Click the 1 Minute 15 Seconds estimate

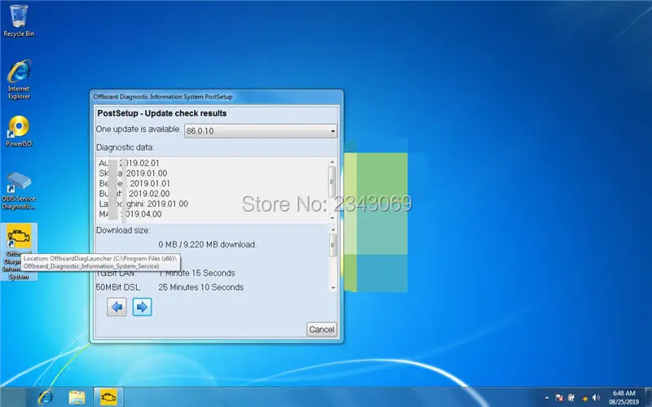tap(196, 274)
